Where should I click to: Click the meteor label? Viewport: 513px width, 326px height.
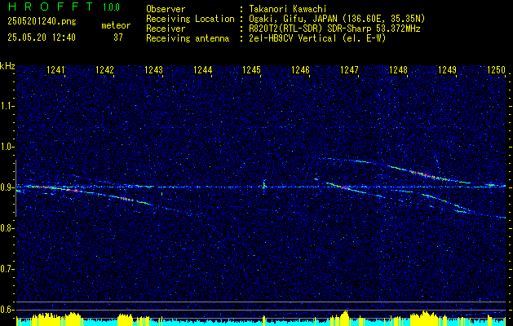[x=116, y=25]
